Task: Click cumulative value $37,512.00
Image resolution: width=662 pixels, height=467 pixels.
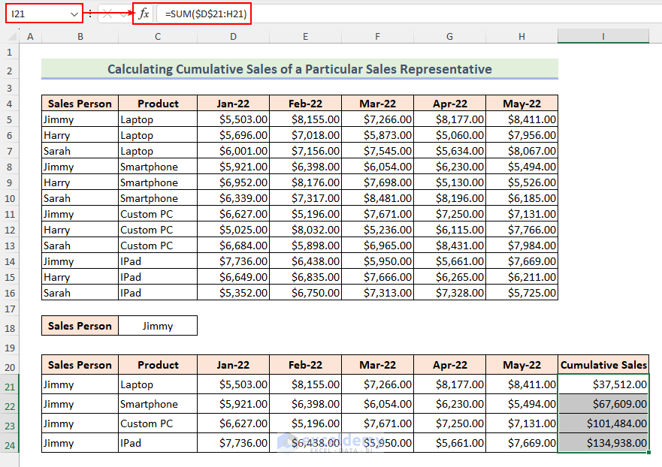Action: coord(603,384)
